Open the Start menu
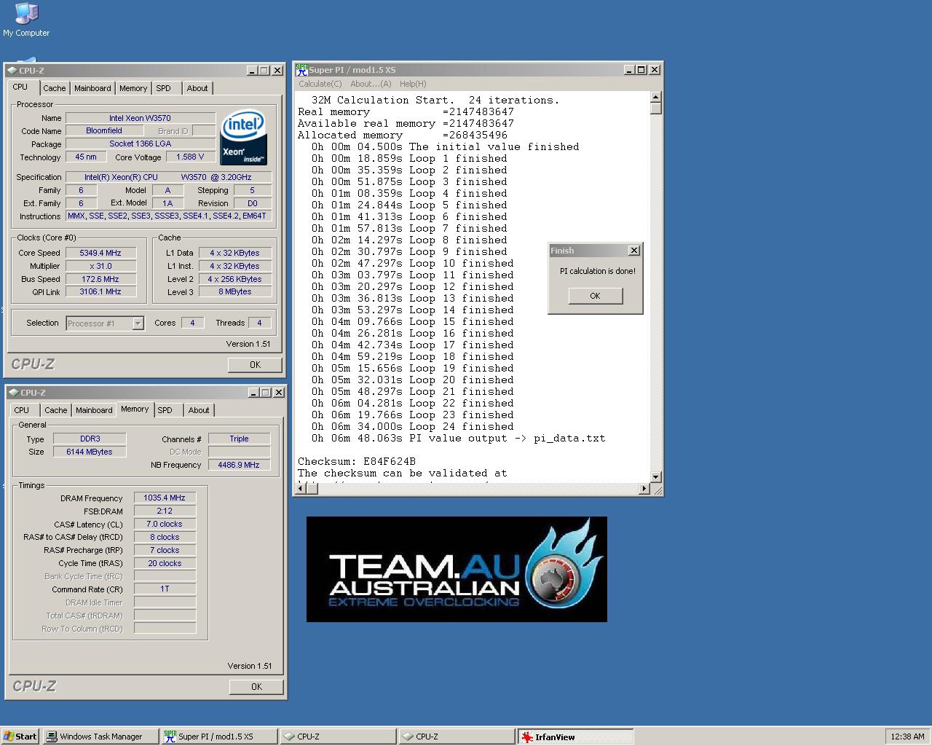932x746 pixels. pos(20,737)
